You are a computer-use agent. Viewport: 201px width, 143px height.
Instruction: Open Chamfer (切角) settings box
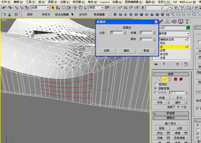(x=168, y=138)
